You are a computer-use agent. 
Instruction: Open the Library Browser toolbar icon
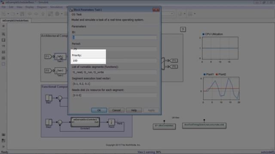[51, 14]
